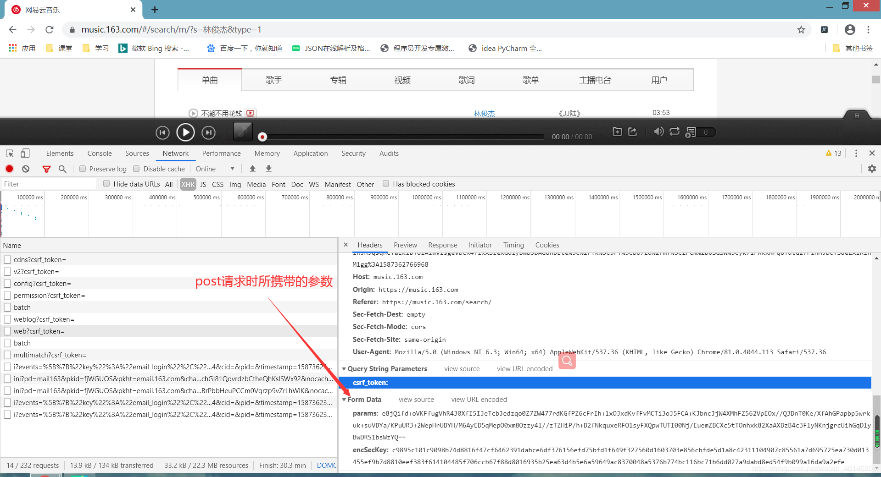Click view URL encoded for Query String
This screenshot has width=881, height=477.
pyautogui.click(x=524, y=369)
